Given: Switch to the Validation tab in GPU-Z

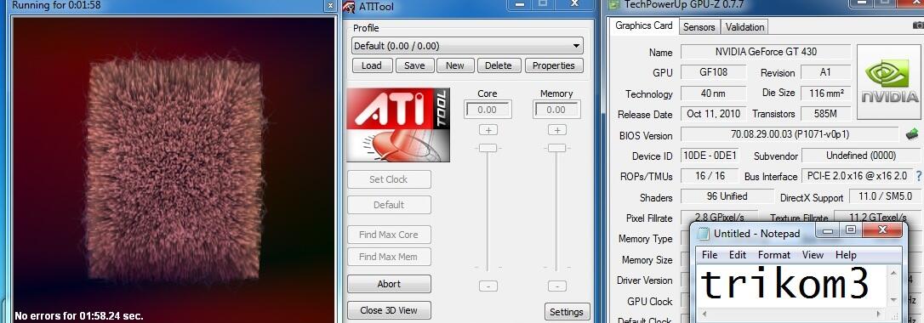Looking at the screenshot, I should tap(744, 27).
